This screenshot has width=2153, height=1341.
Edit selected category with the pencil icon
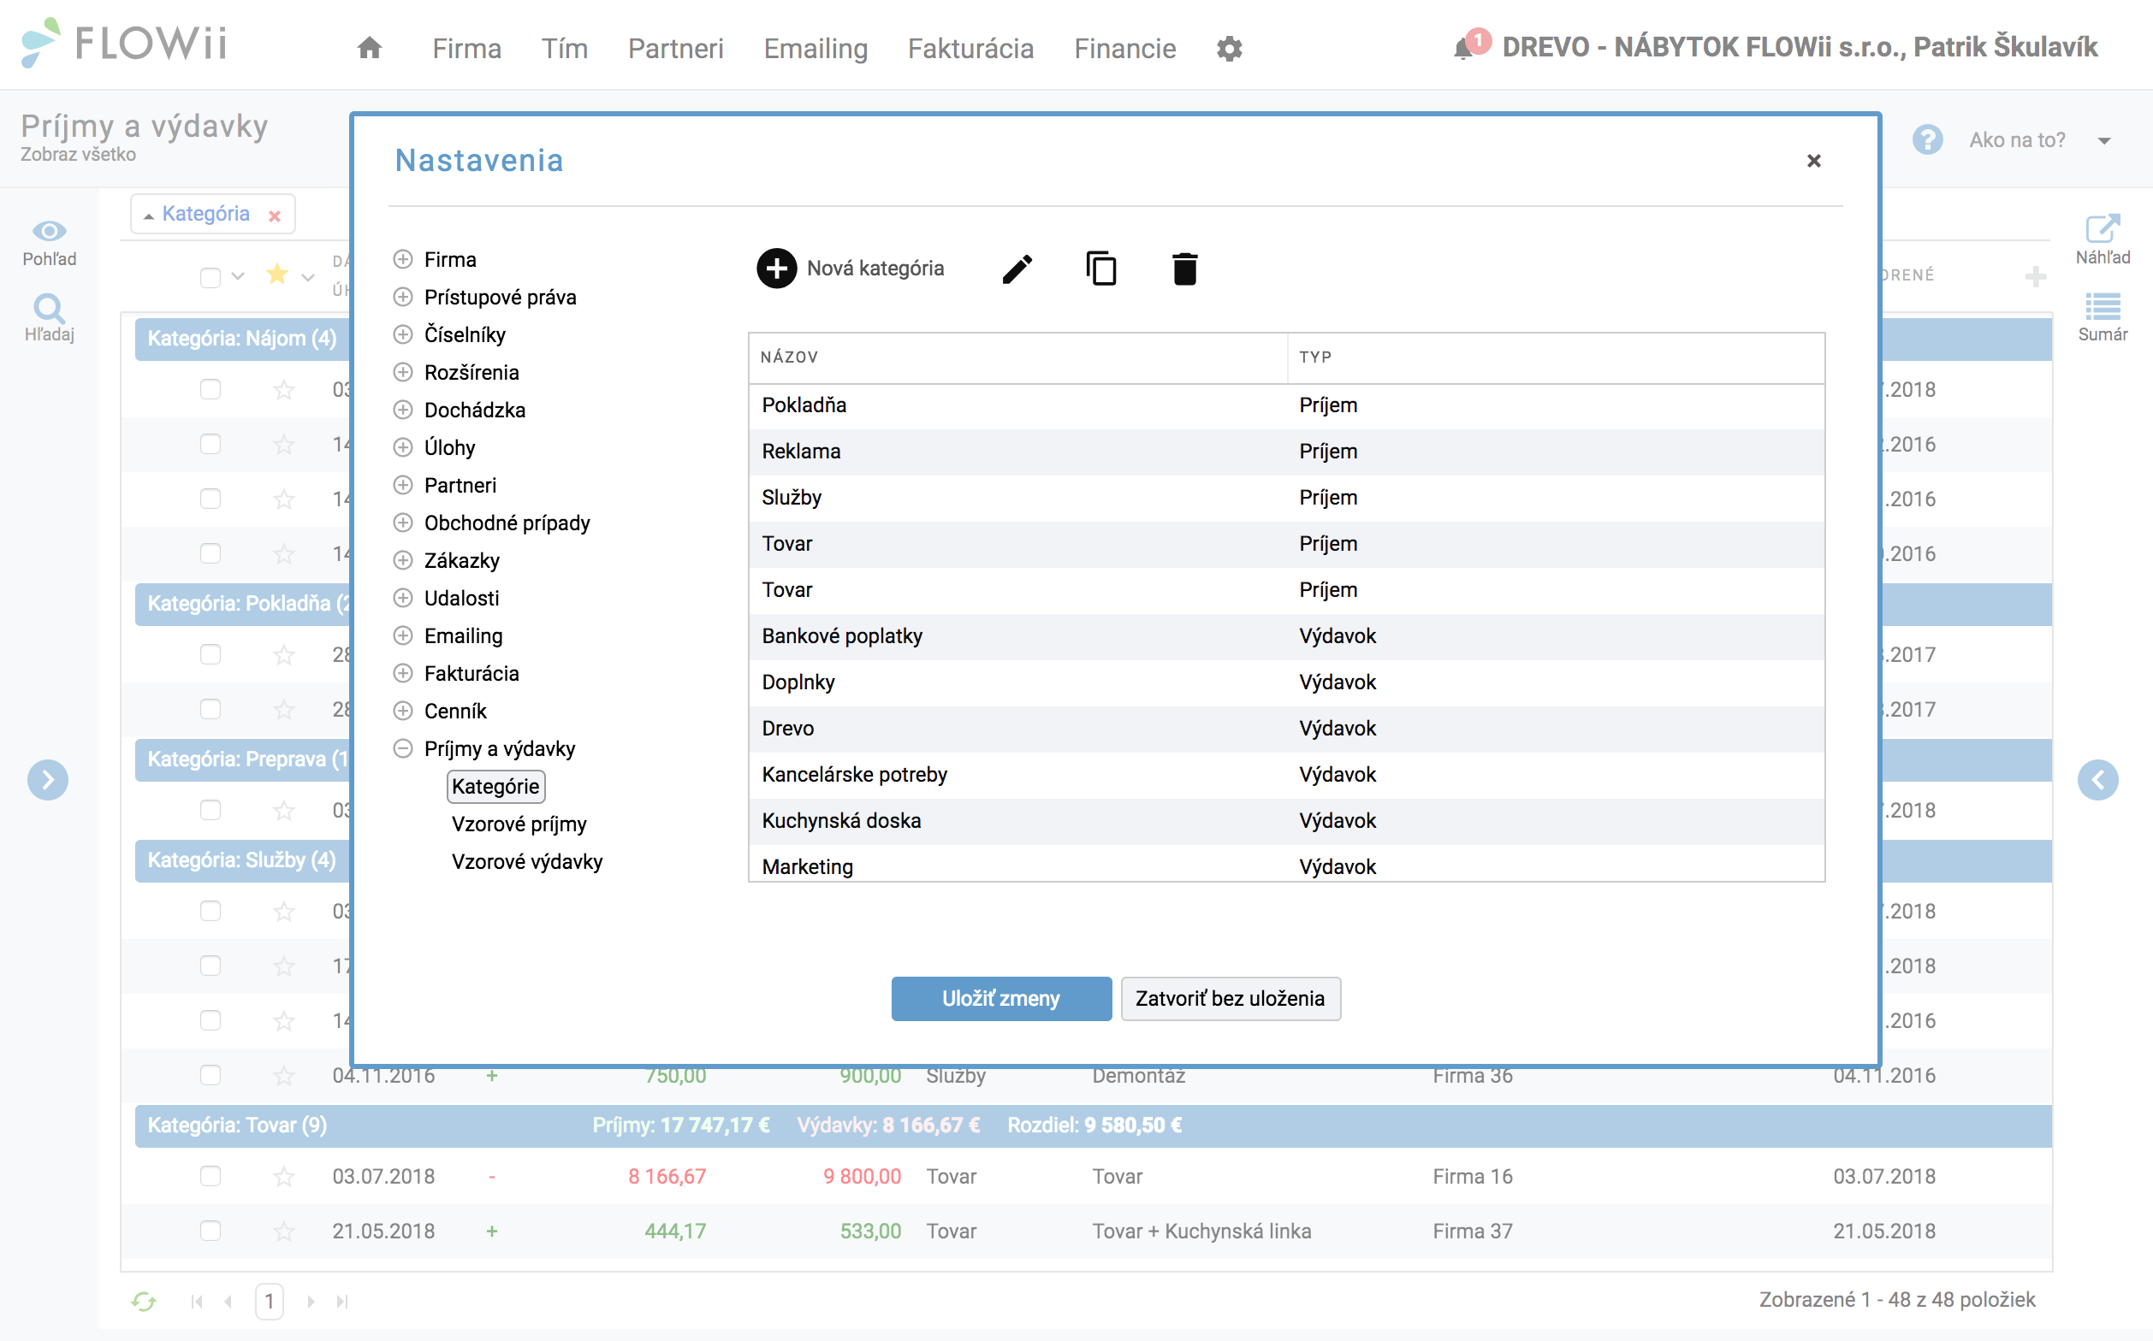click(1017, 269)
